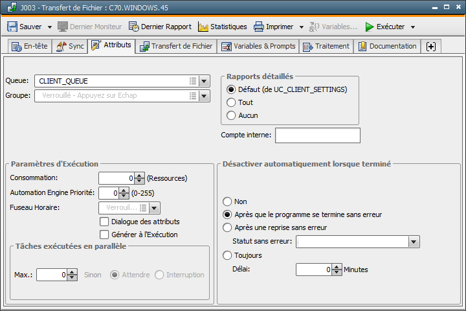The image size is (466, 311).
Task: Open the Statistiques view
Action: tap(222, 27)
